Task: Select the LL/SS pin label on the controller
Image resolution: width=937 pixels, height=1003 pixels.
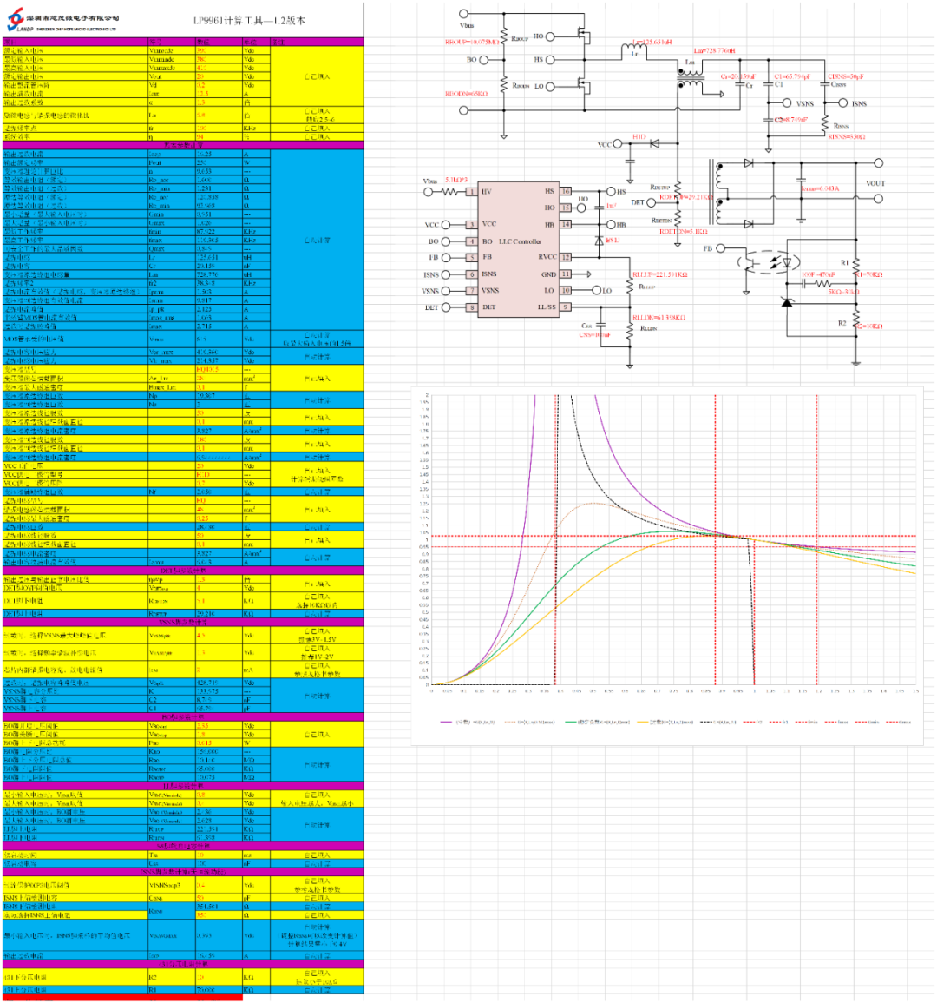Action: [547, 307]
